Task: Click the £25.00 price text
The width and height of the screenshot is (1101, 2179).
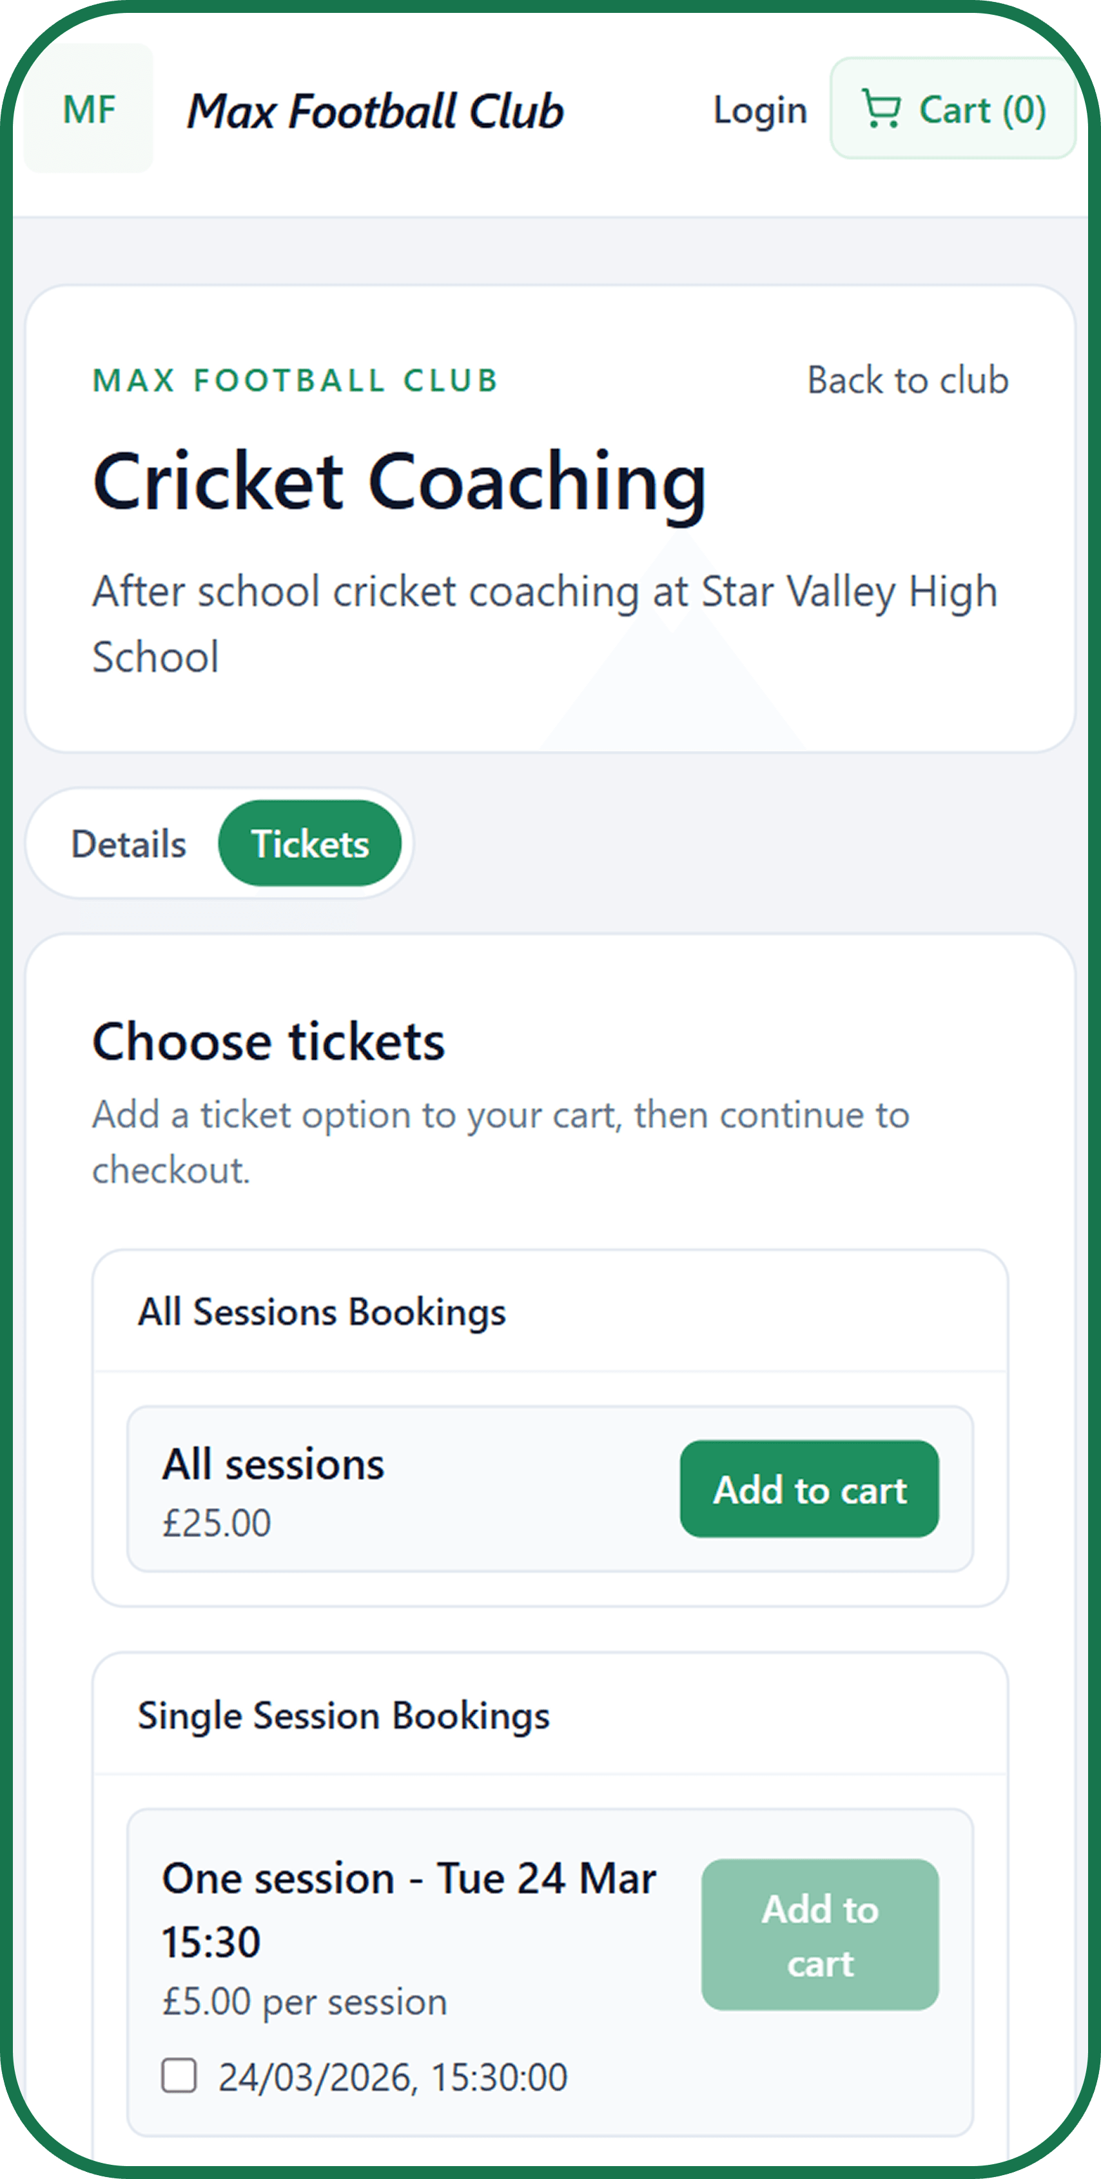Action: [x=217, y=1524]
